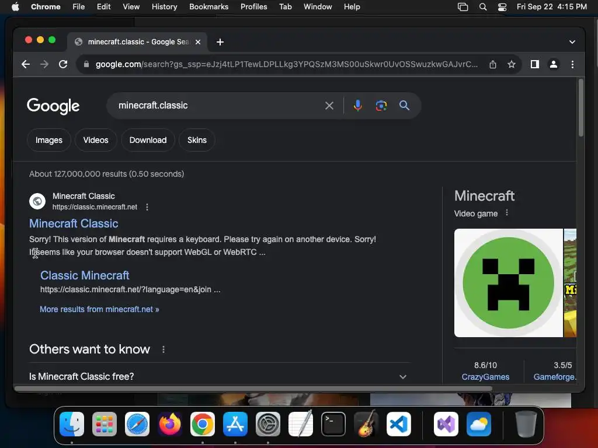Image resolution: width=598 pixels, height=448 pixels.
Task: Launch GarageBand from the Dock
Action: point(366,424)
